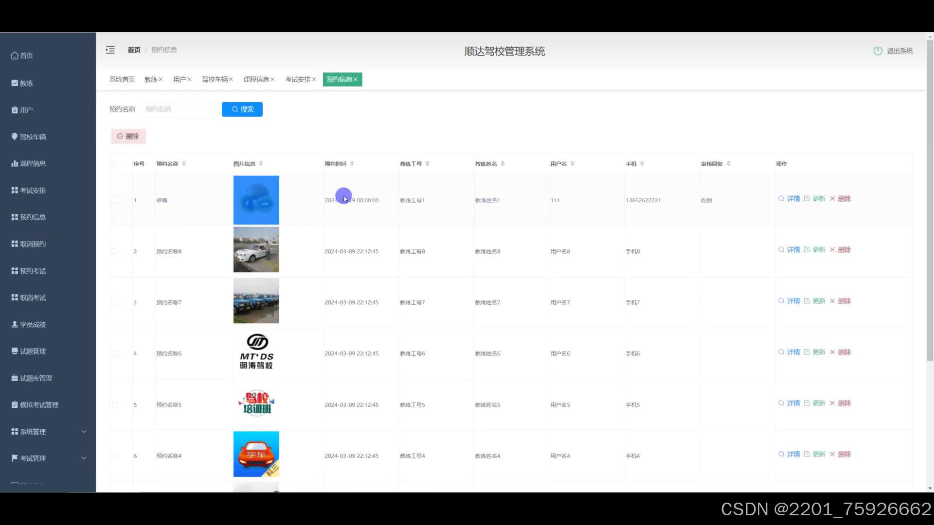
Task: Open 学员成绩 in the sidebar
Action: point(33,325)
